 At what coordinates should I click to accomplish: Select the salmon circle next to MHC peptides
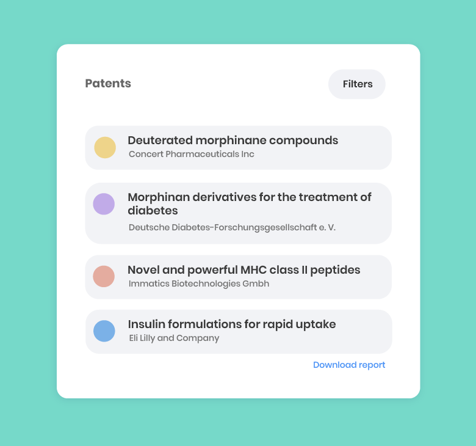pyautogui.click(x=104, y=277)
